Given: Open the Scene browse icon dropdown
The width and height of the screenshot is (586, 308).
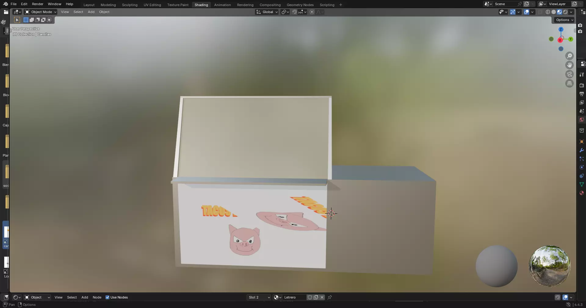Looking at the screenshot, I should 488,4.
